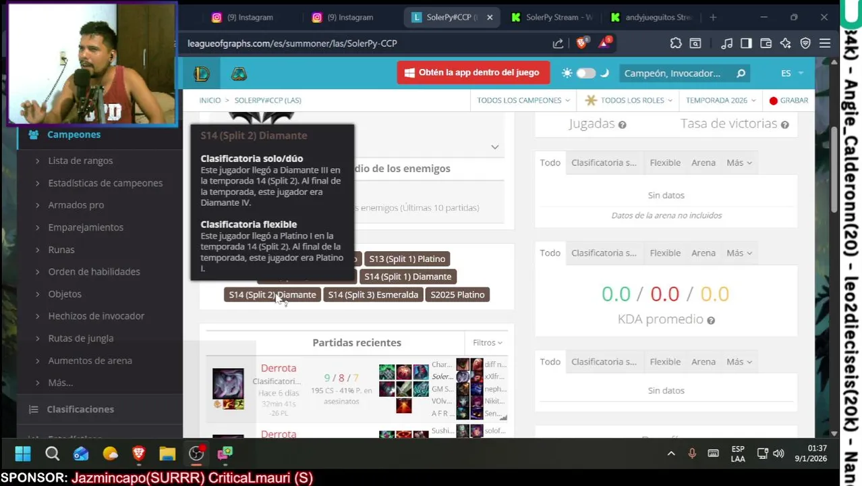Screen dimensions: 862x486
Task: Open the Más dropdown in the KDA promedio card
Action: [x=739, y=253]
